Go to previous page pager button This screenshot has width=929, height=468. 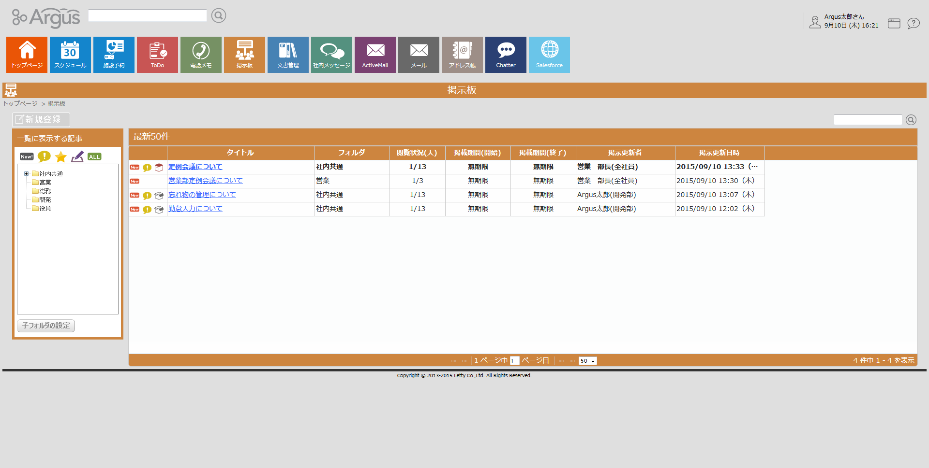pos(464,361)
